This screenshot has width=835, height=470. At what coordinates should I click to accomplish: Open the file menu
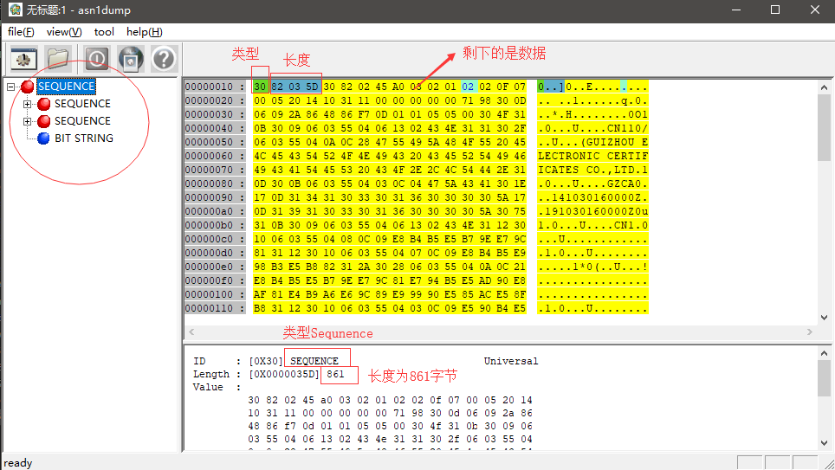pyautogui.click(x=21, y=32)
